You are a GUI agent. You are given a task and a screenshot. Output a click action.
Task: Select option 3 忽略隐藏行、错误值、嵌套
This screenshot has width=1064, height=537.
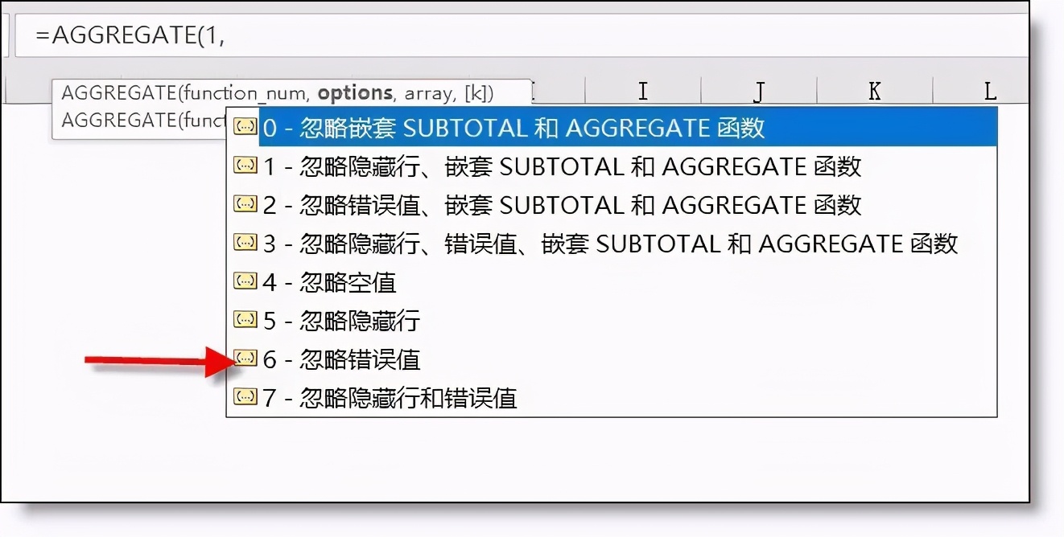click(x=611, y=243)
